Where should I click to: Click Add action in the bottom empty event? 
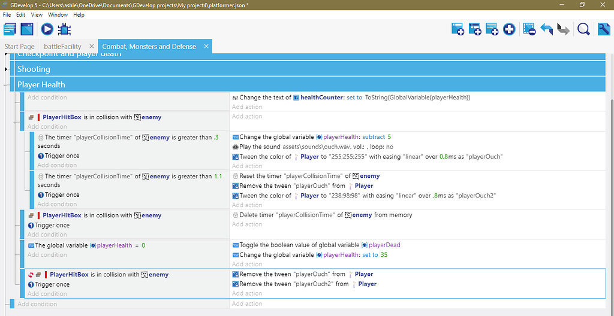coord(247,303)
